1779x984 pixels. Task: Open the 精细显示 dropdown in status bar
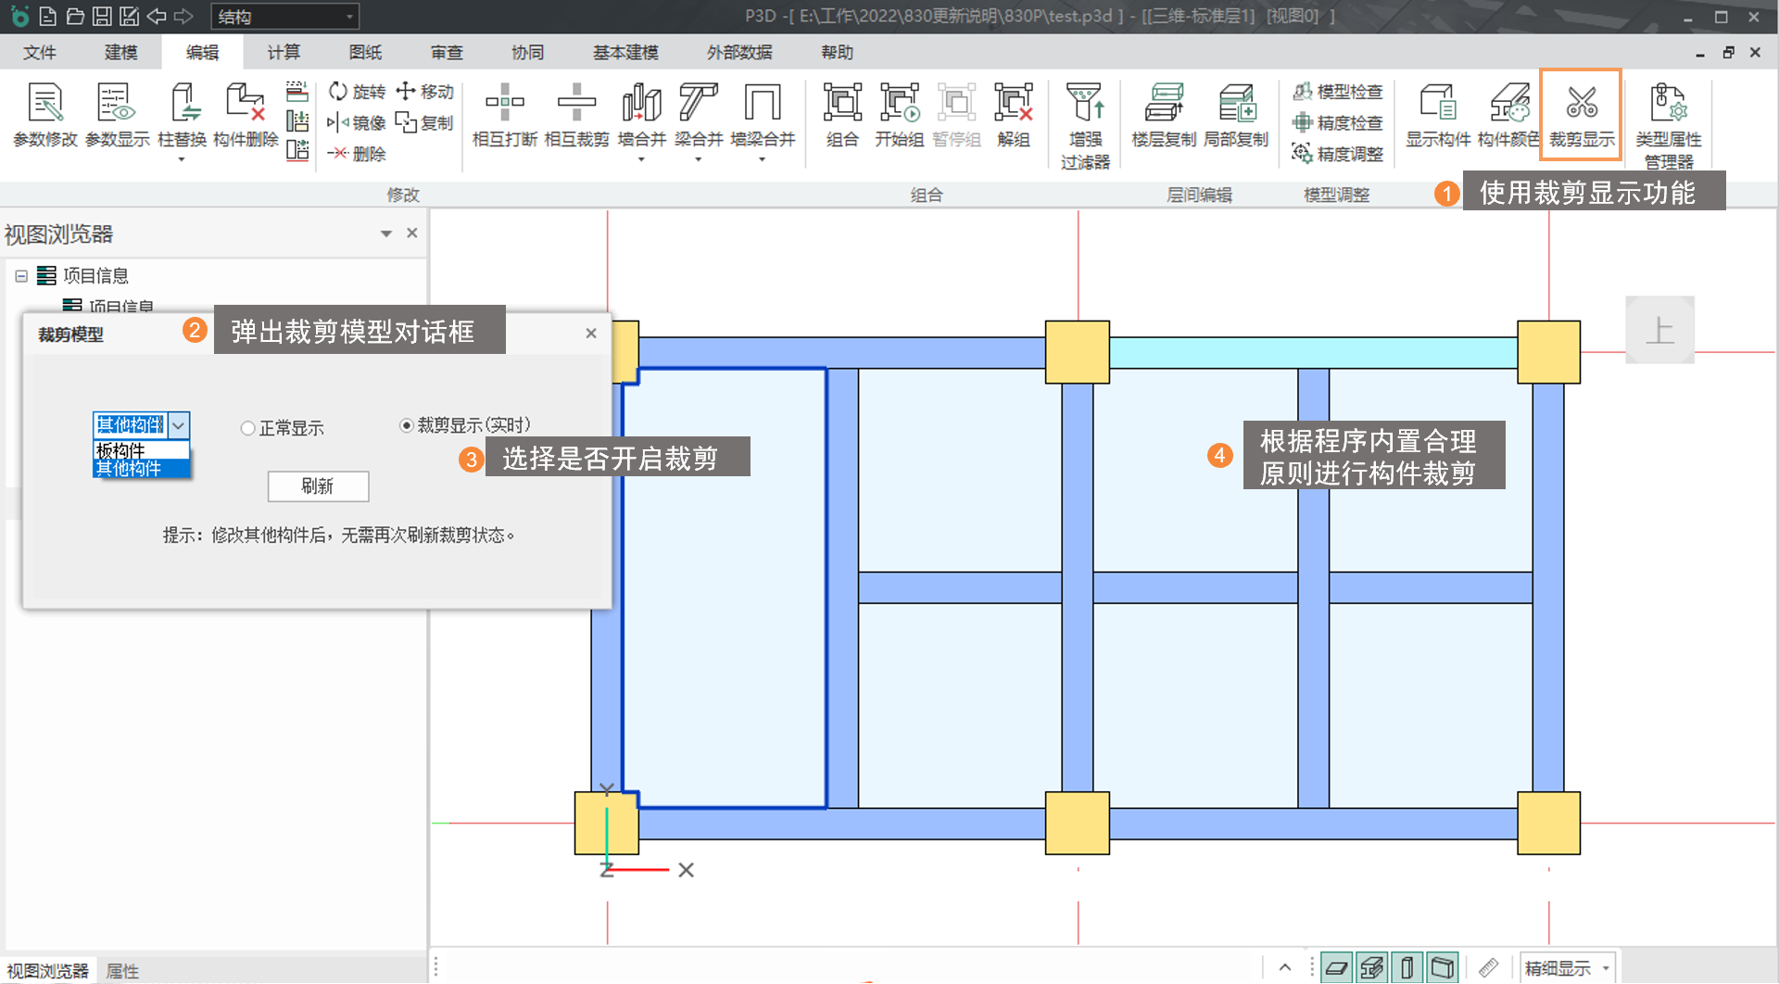click(x=1568, y=968)
